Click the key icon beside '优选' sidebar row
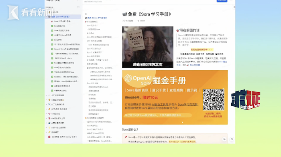 [x=49, y=132]
